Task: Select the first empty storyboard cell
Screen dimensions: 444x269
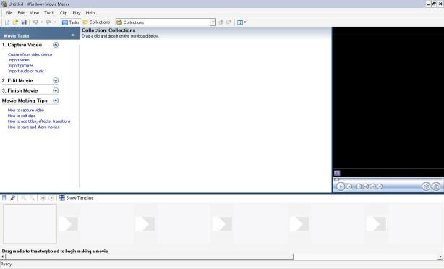Action: pyautogui.click(x=30, y=224)
